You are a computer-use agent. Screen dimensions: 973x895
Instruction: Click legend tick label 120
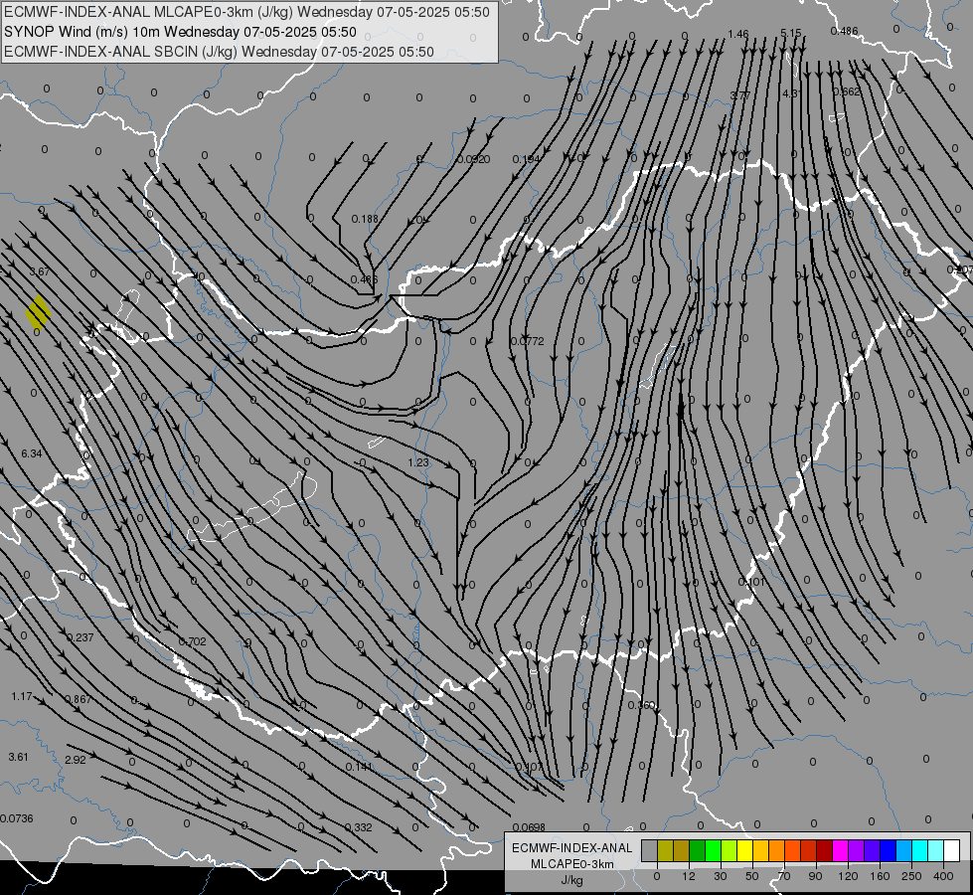[848, 876]
